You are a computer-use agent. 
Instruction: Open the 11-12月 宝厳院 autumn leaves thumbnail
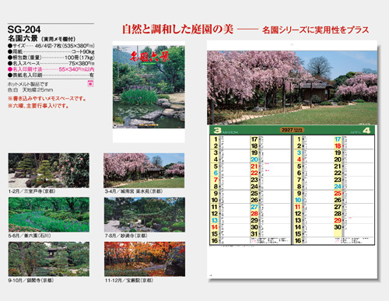coord(145,259)
